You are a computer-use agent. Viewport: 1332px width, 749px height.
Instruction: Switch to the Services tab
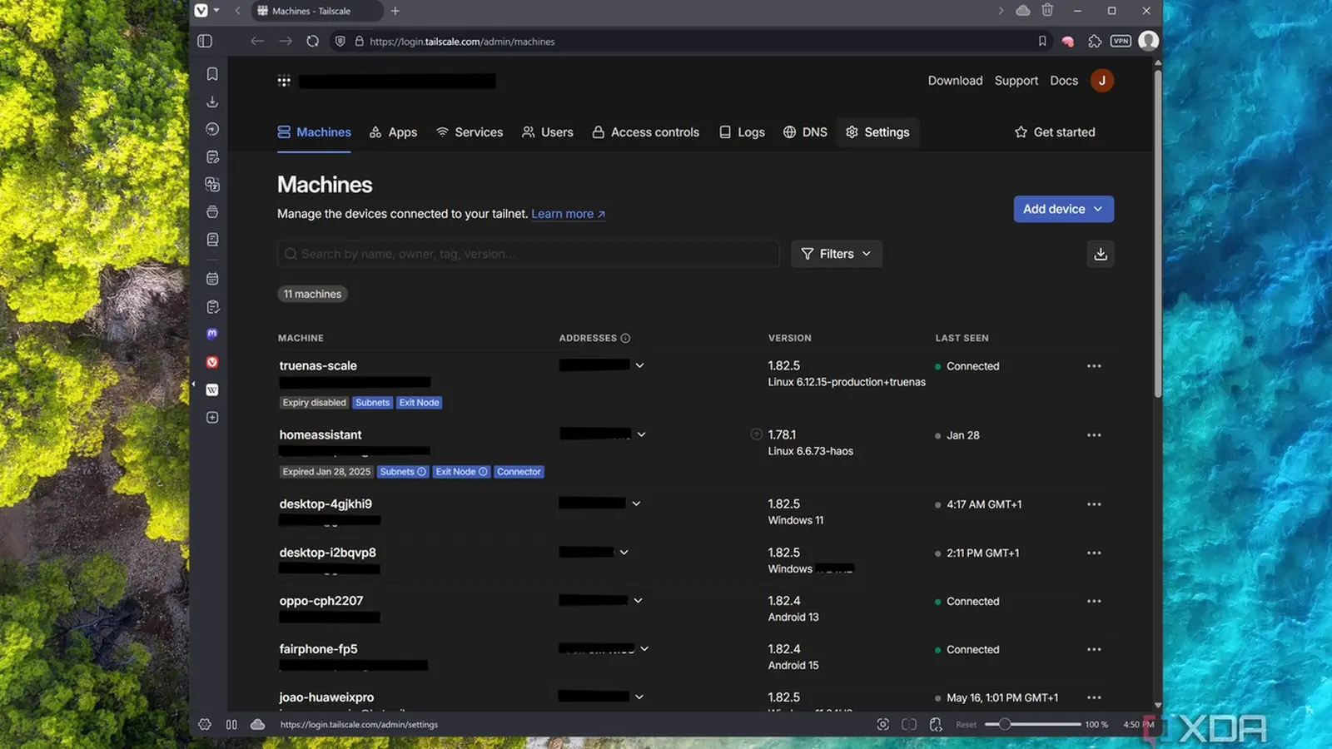tap(470, 132)
